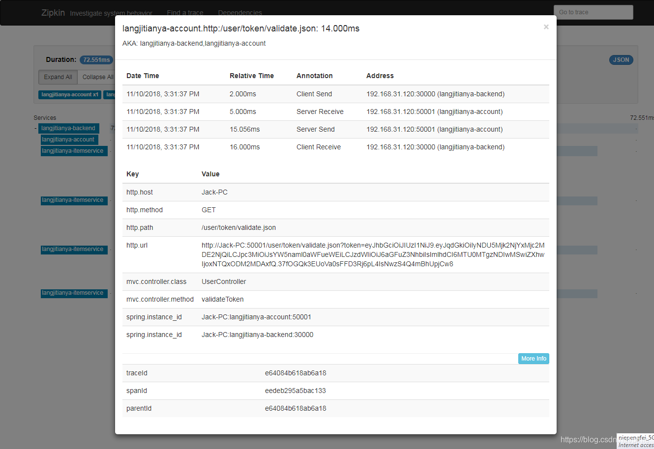Click the spanId value eedeb295a5bac133

(296, 391)
